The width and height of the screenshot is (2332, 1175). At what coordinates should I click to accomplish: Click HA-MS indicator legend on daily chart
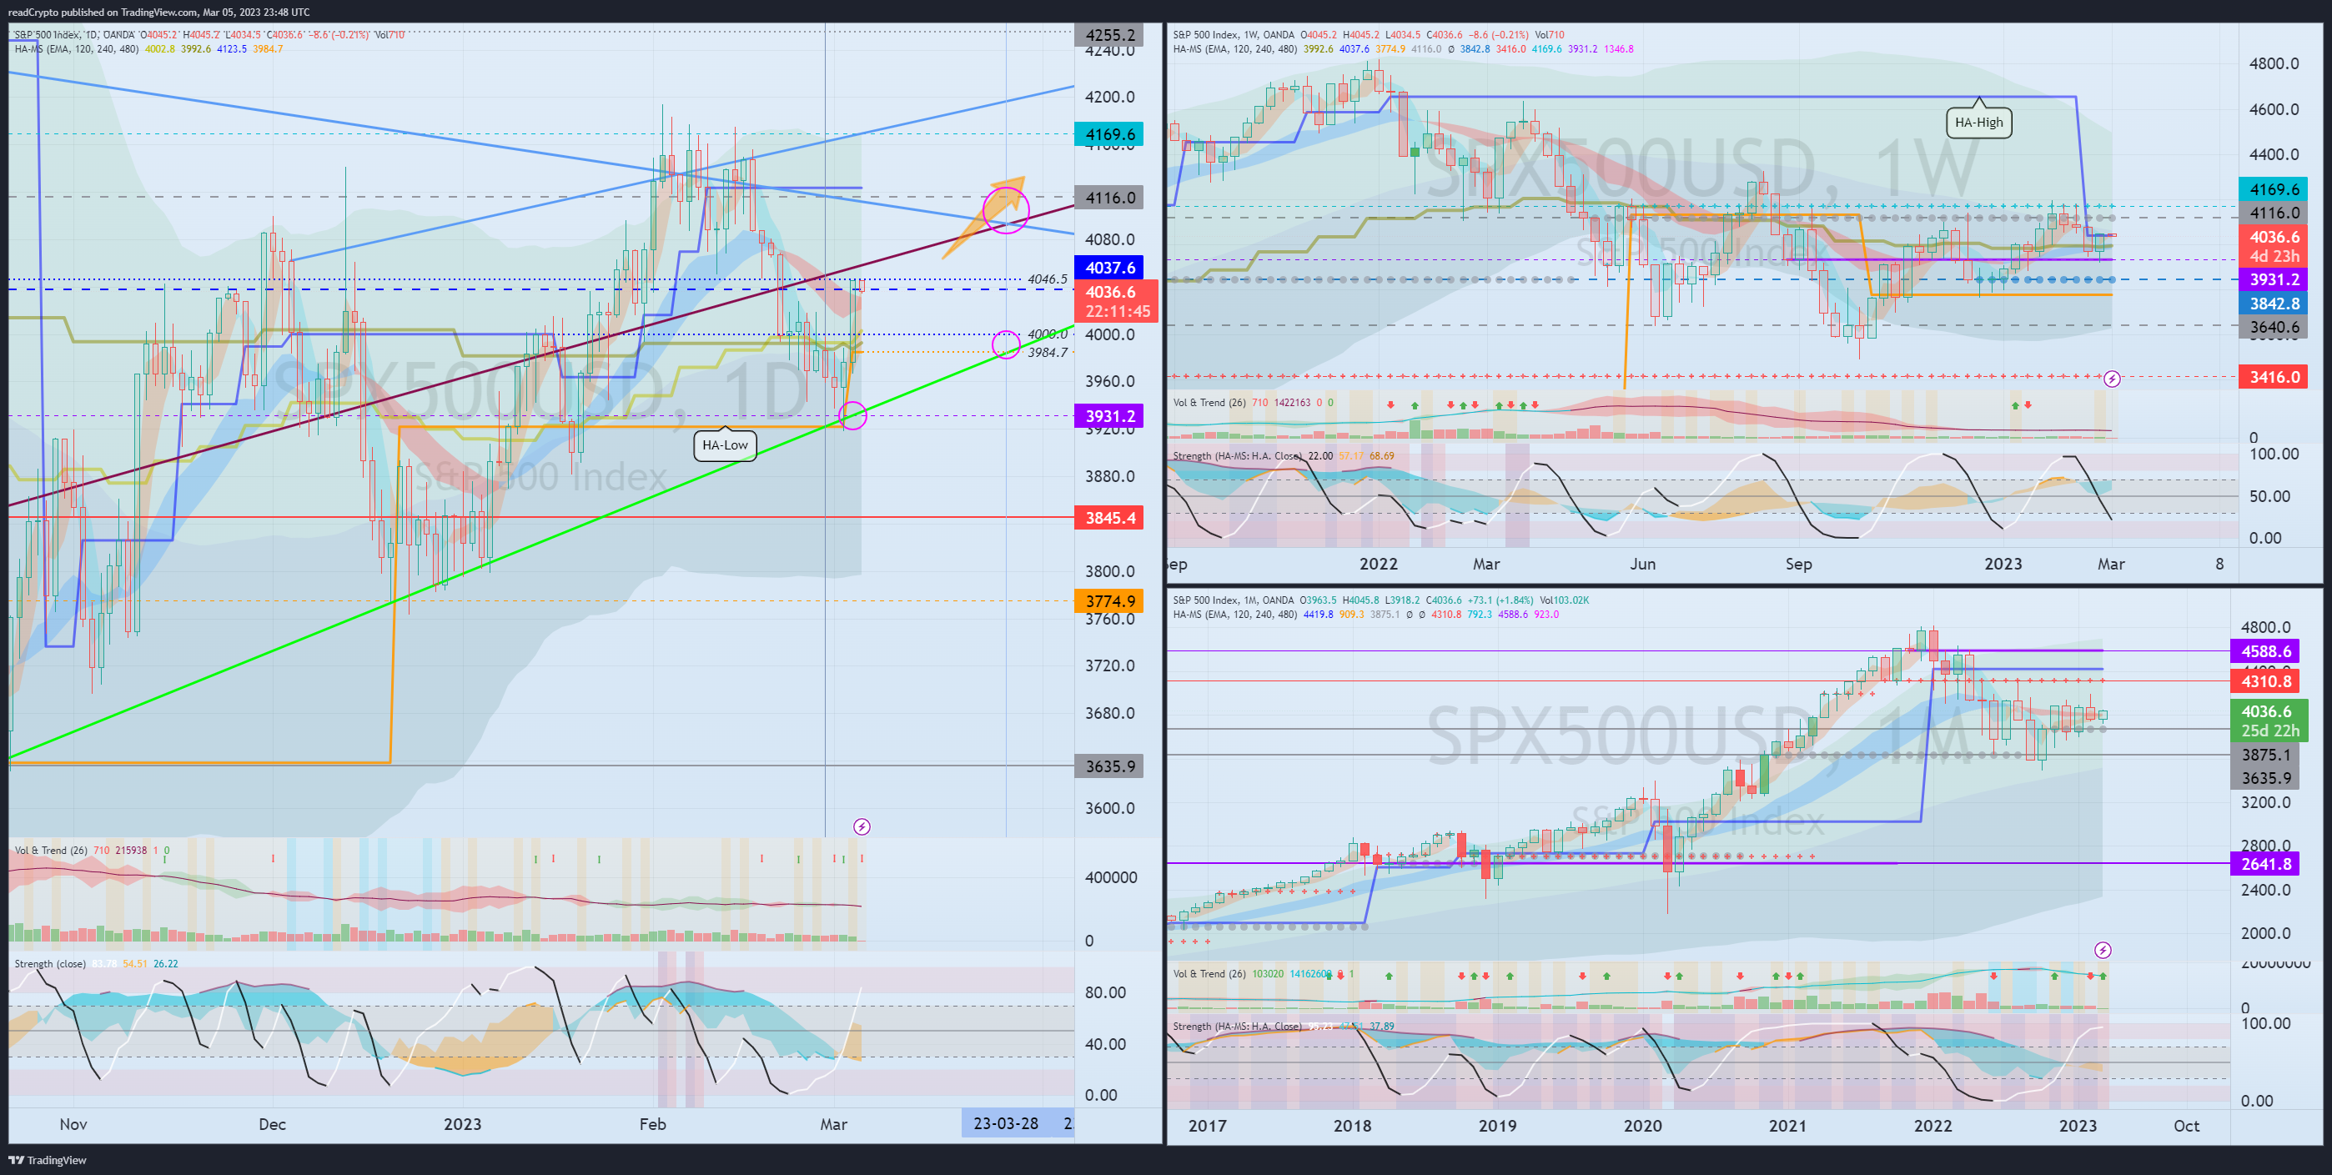77,49
